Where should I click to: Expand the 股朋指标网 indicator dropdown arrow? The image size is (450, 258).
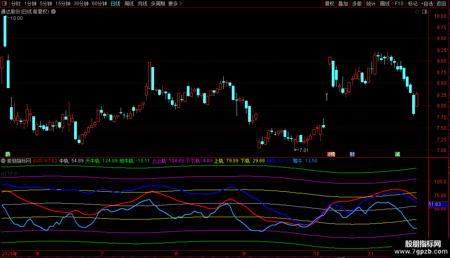click(x=4, y=161)
